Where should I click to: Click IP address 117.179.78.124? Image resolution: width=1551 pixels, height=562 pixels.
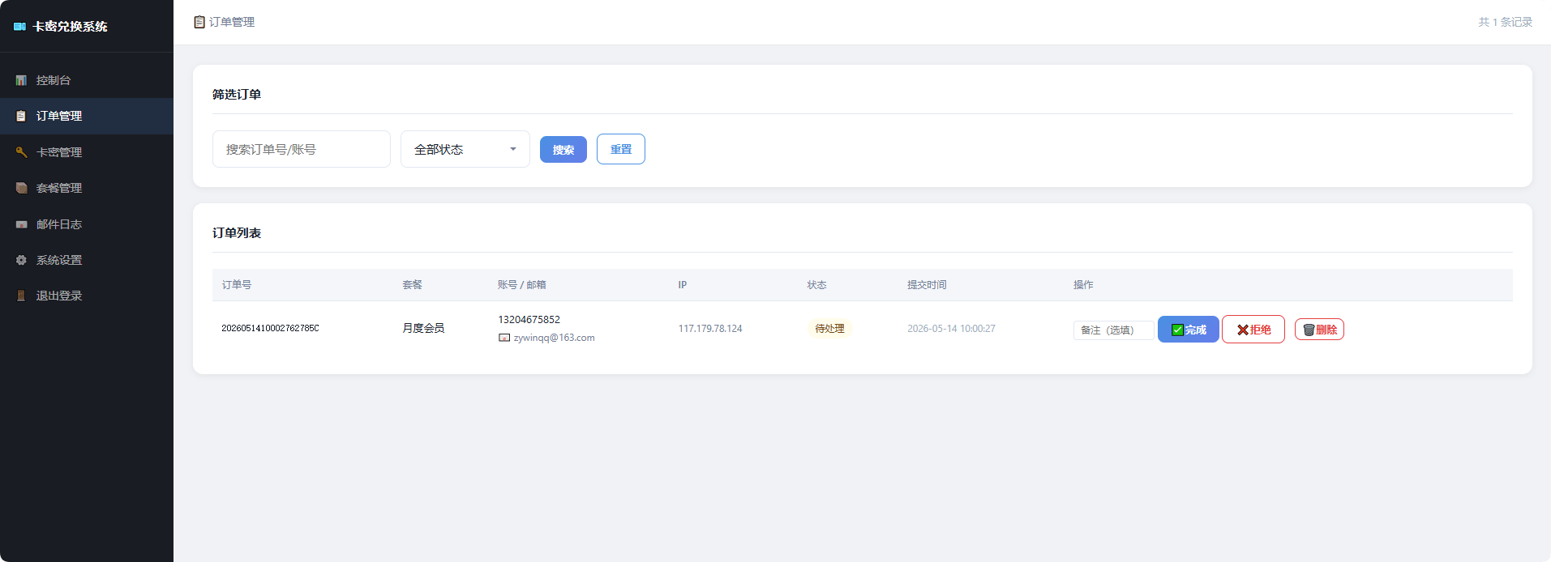(x=710, y=328)
